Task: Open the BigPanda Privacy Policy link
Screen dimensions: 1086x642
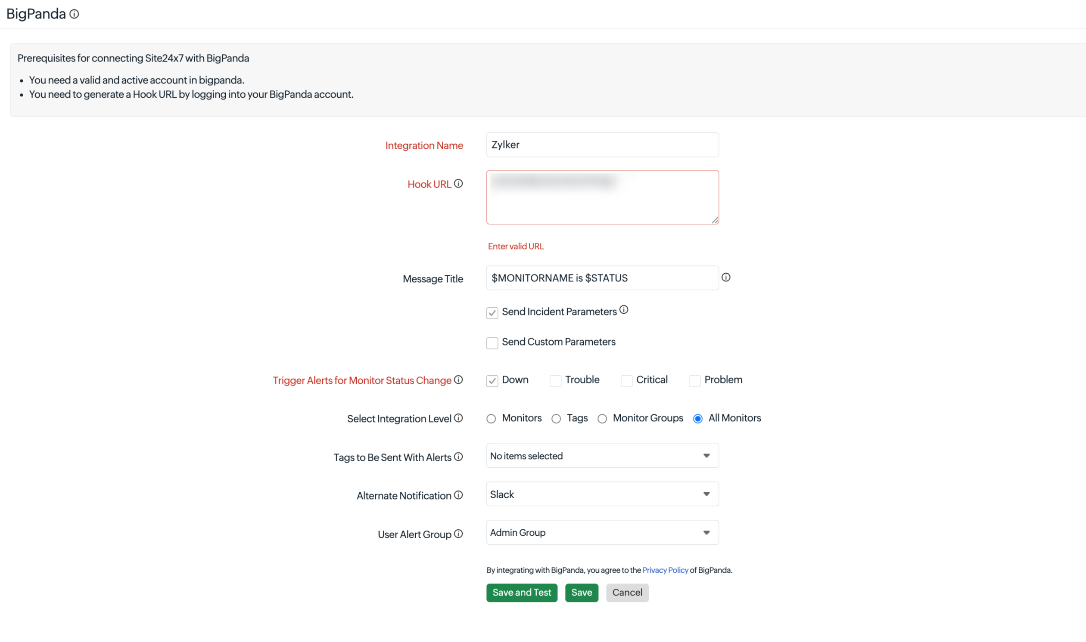Action: pyautogui.click(x=665, y=570)
